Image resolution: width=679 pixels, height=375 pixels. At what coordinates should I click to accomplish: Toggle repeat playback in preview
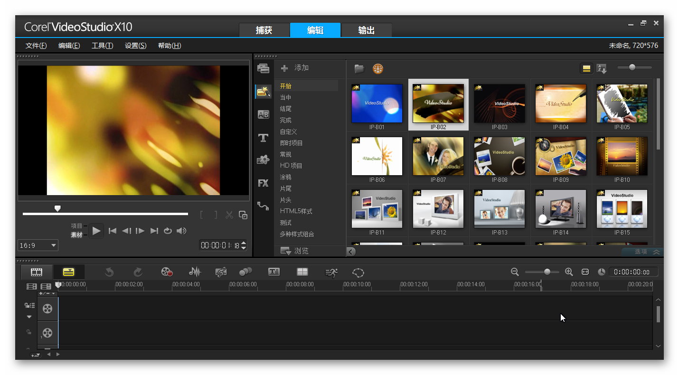click(168, 231)
